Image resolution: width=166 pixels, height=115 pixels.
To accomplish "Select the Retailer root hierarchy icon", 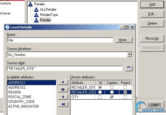I will tap(30, 4).
